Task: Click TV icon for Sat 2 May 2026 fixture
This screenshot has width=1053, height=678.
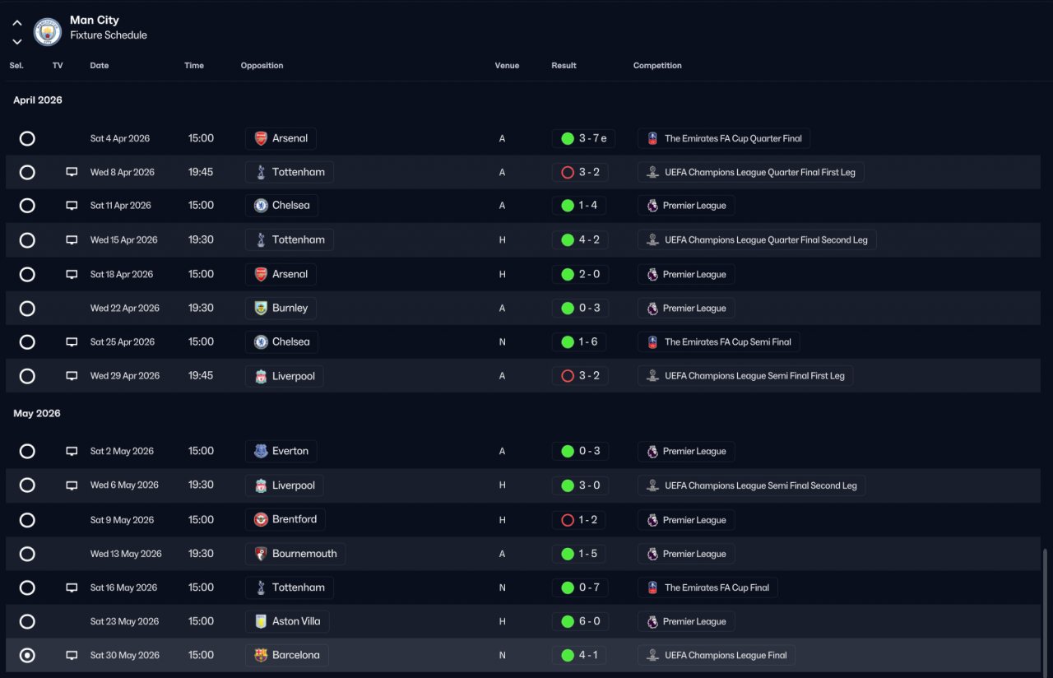Action: pyautogui.click(x=72, y=451)
